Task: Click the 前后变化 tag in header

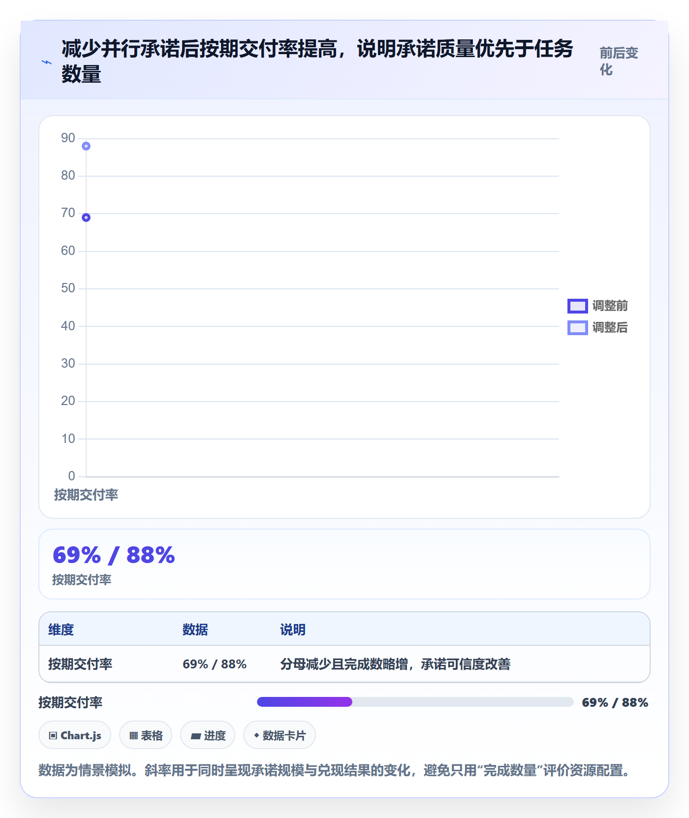Action: 619,61
